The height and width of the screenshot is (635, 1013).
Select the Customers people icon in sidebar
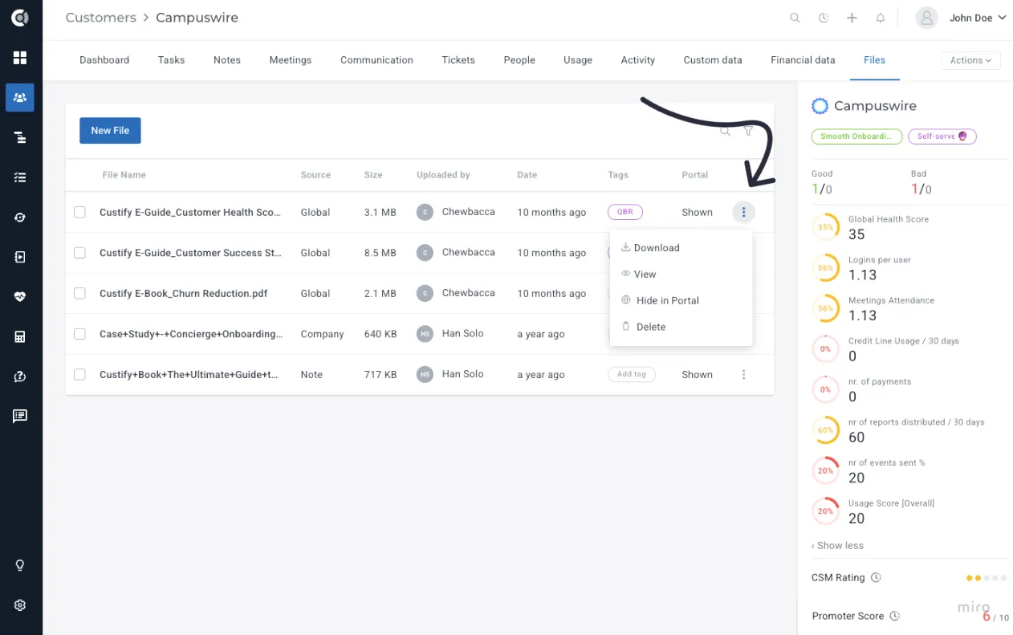click(20, 97)
